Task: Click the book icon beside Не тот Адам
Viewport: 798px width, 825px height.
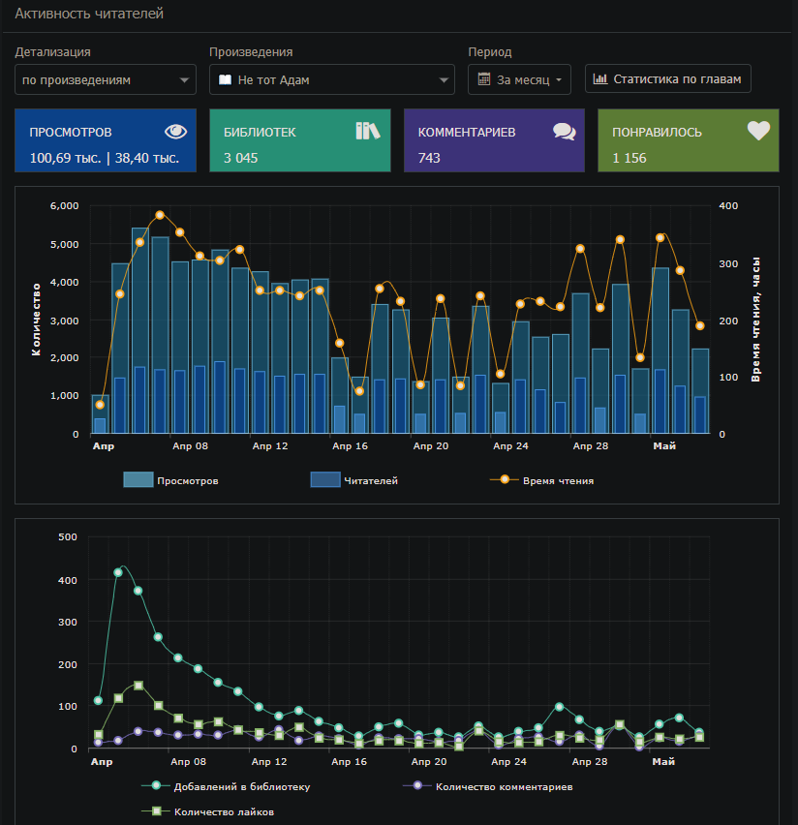Action: pyautogui.click(x=225, y=79)
